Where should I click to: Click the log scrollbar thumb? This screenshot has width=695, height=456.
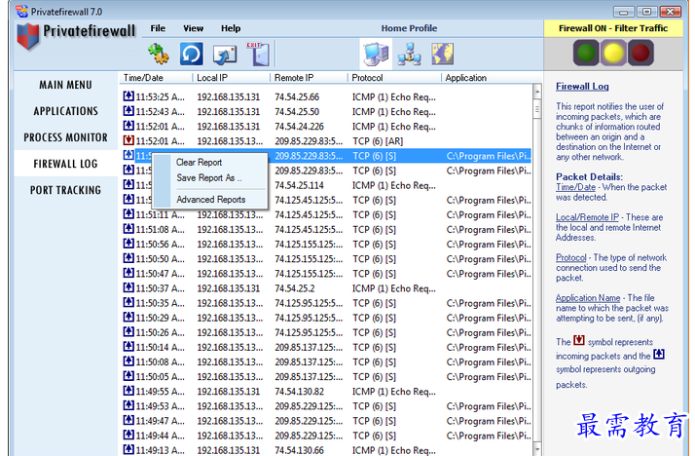pyautogui.click(x=537, y=109)
